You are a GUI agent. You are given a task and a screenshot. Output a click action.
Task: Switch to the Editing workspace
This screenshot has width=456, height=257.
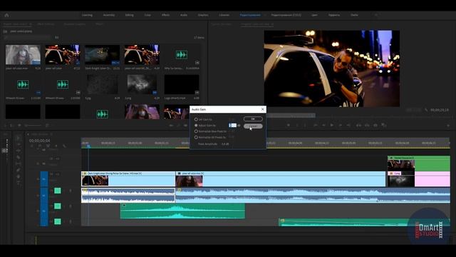click(x=130, y=15)
